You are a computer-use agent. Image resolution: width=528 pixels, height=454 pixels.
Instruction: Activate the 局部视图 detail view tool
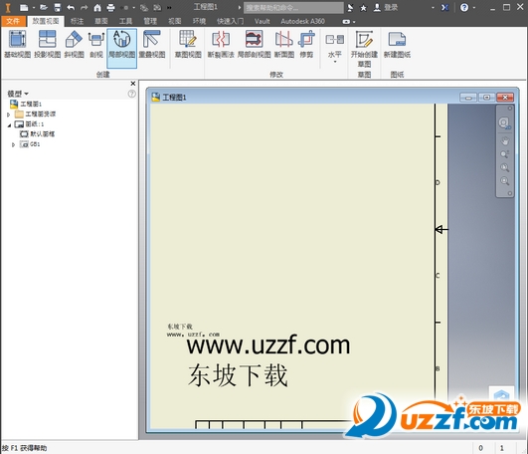121,48
